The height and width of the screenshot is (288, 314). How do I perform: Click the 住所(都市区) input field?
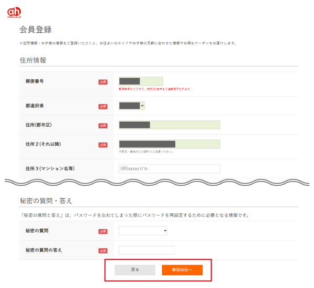point(170,125)
